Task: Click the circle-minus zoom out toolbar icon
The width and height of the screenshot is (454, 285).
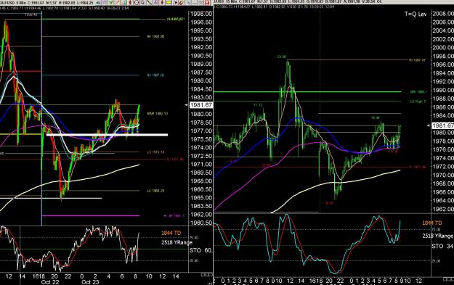Action: [137, 2]
